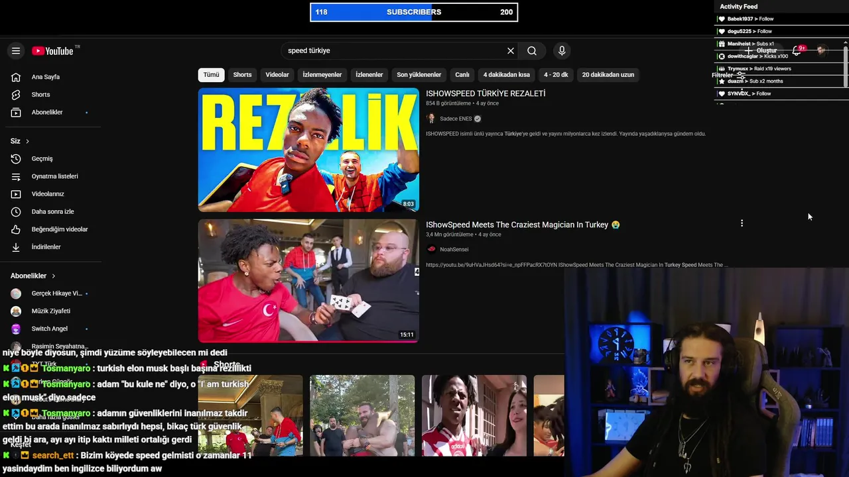The height and width of the screenshot is (477, 849).
Task: Select the 4 - 20 dk chip
Action: point(556,75)
